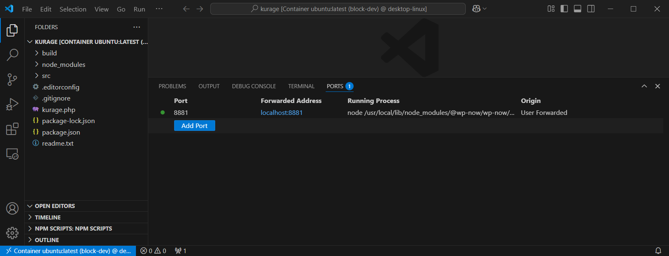This screenshot has width=669, height=256.
Task: Open Customize Layout icon
Action: (x=551, y=9)
